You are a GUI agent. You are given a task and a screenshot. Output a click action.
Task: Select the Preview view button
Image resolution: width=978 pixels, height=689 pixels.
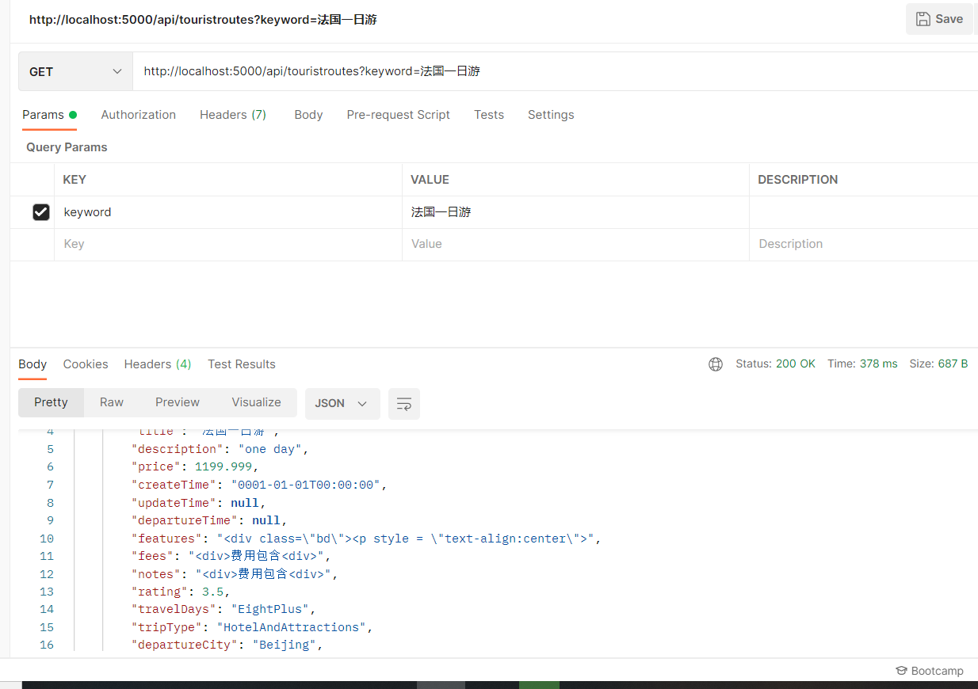[178, 402]
